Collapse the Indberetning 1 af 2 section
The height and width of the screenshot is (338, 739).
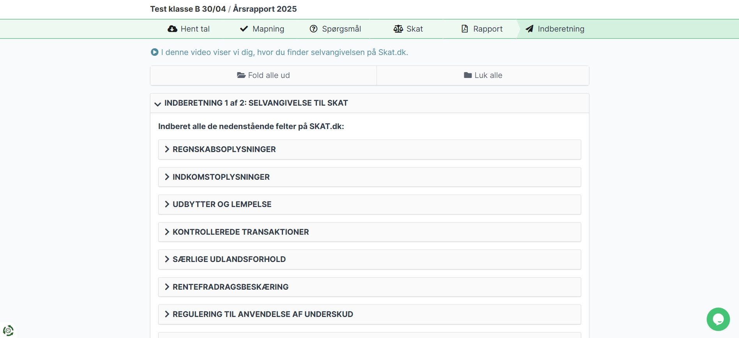click(x=158, y=104)
